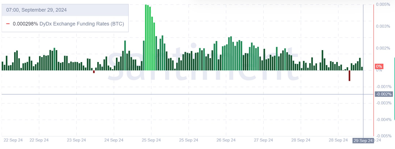Click the red dash legend marker in the tooltip
This screenshot has height=149, width=395.
(x=8, y=24)
